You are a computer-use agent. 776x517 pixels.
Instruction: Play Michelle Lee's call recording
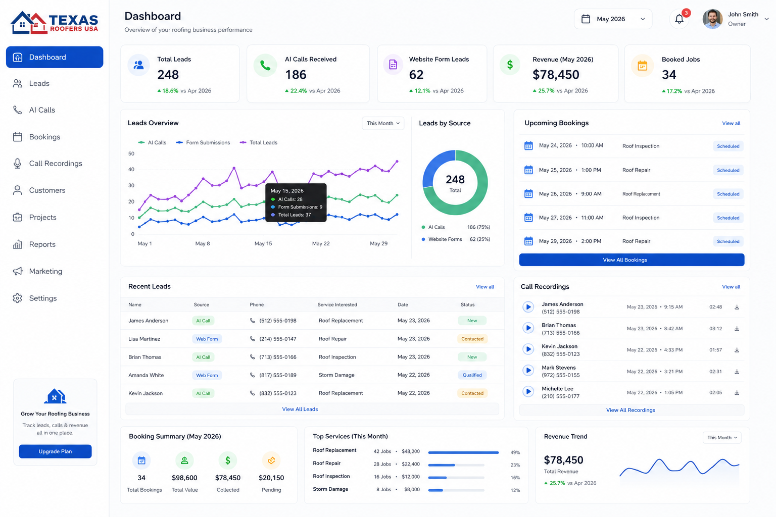pos(528,392)
